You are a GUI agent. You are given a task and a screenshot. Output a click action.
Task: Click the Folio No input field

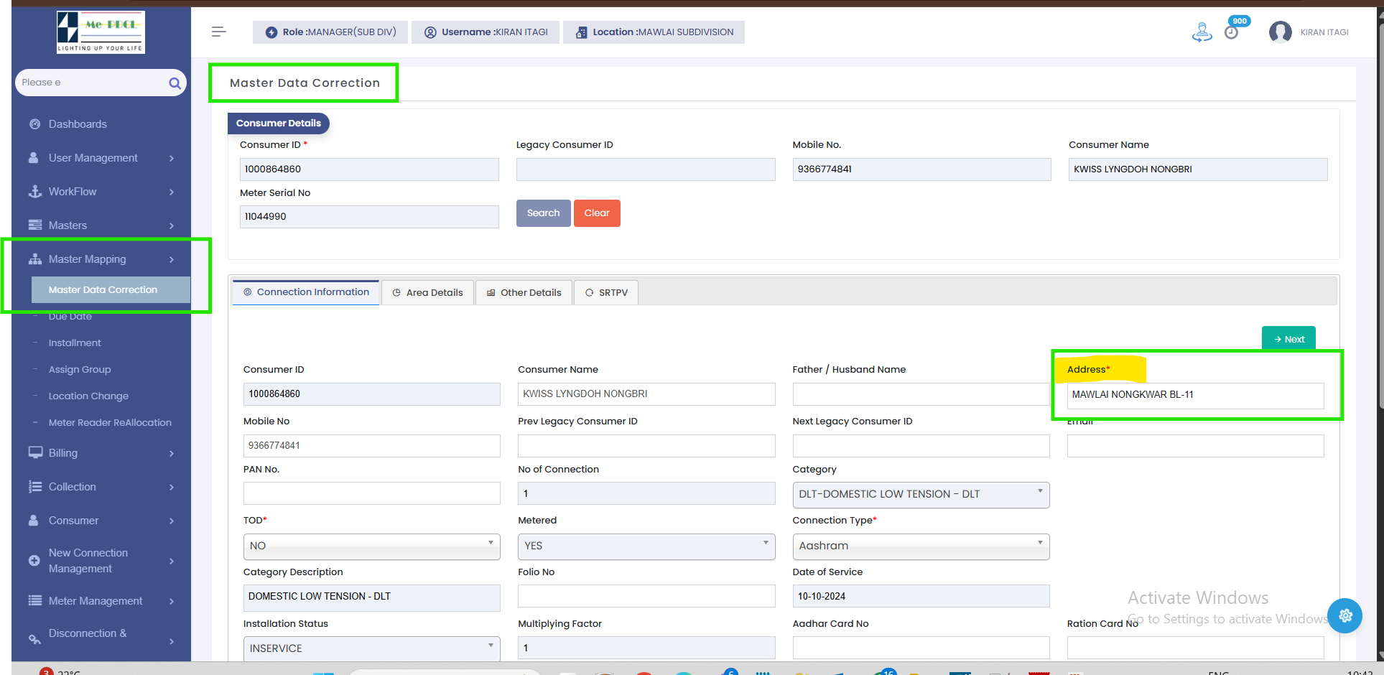pos(646,596)
